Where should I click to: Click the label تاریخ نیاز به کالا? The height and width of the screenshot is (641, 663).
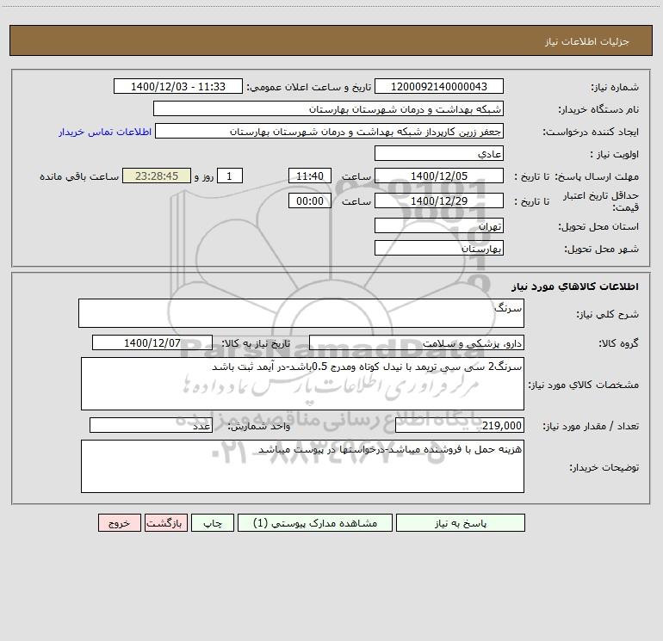point(257,343)
